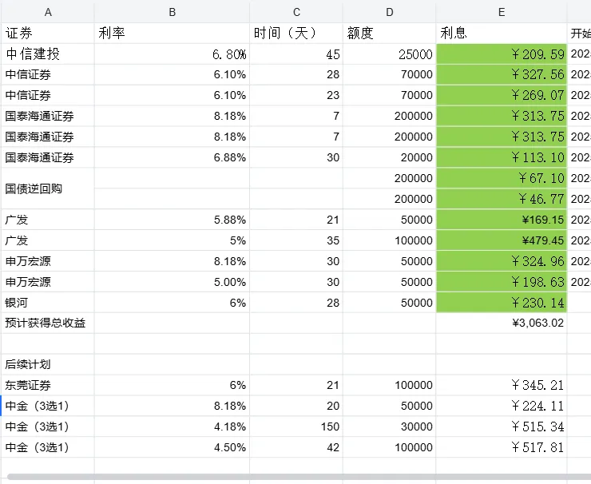Select column B header
The width and height of the screenshot is (591, 484).
[x=172, y=12]
